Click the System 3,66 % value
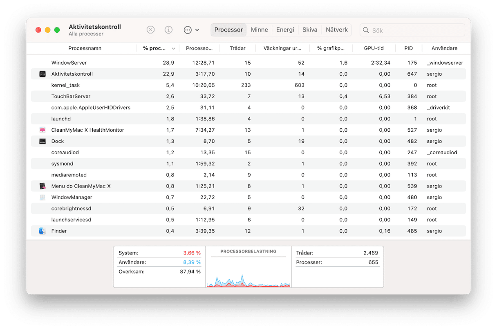This screenshot has width=497, height=329. [x=191, y=253]
